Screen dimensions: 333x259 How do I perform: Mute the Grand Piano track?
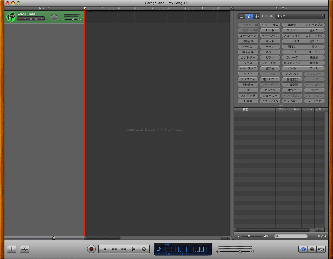click(25, 19)
